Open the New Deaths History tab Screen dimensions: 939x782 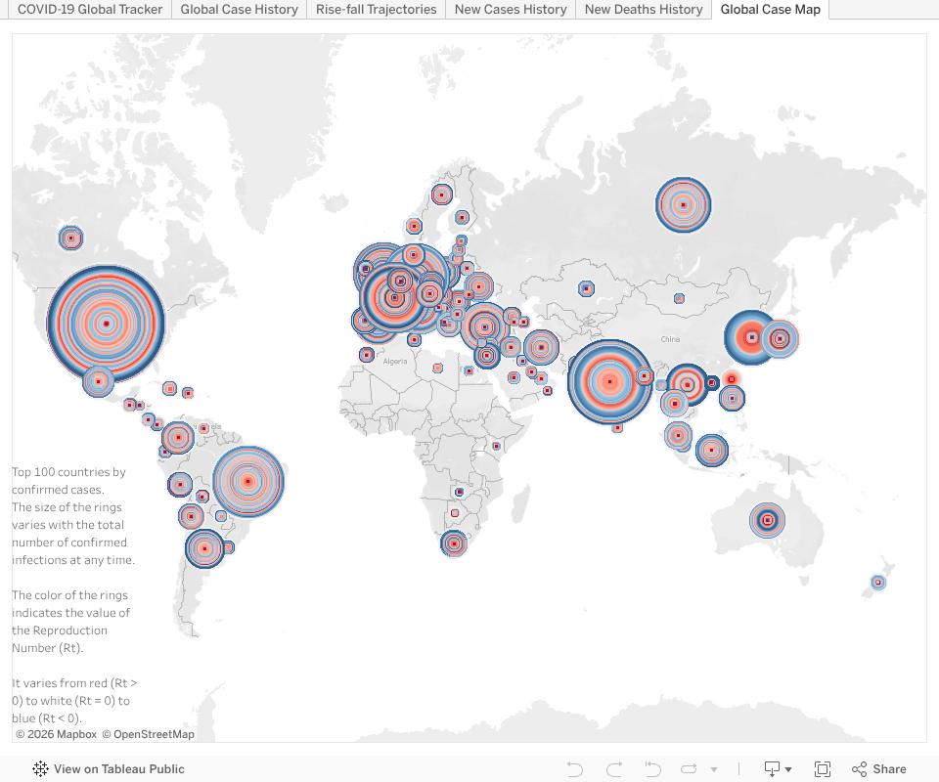[644, 10]
